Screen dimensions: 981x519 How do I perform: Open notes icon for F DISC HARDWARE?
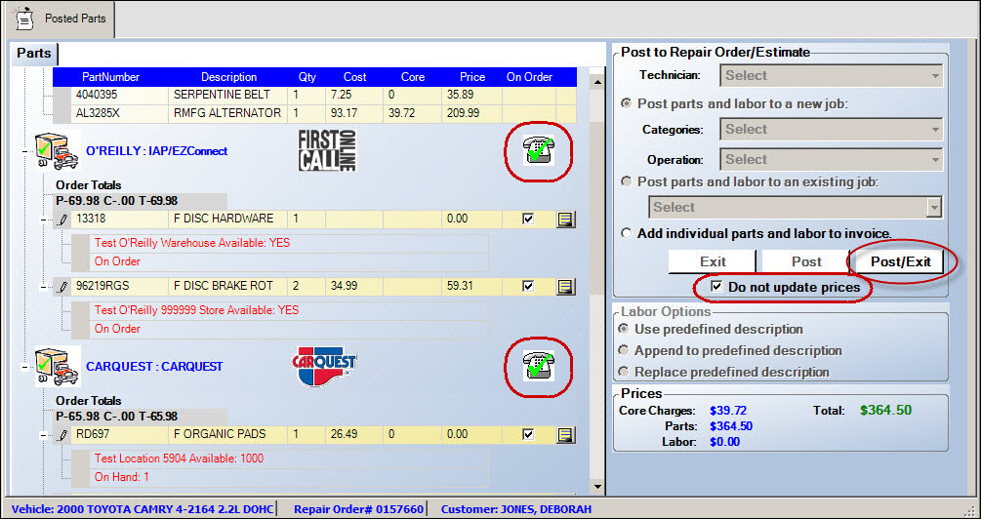pos(565,220)
